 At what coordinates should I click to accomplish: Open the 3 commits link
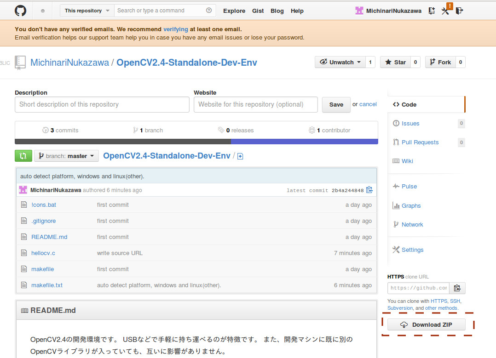[60, 130]
